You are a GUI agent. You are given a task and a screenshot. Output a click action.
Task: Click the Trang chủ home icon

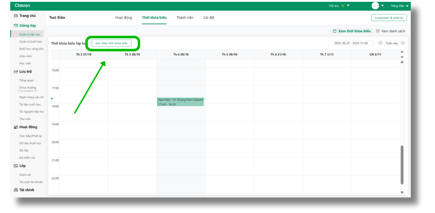pyautogui.click(x=16, y=16)
